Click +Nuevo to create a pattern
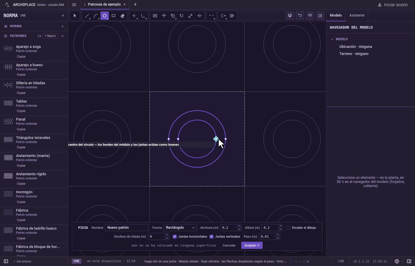The width and height of the screenshot is (415, 266). 50,36
